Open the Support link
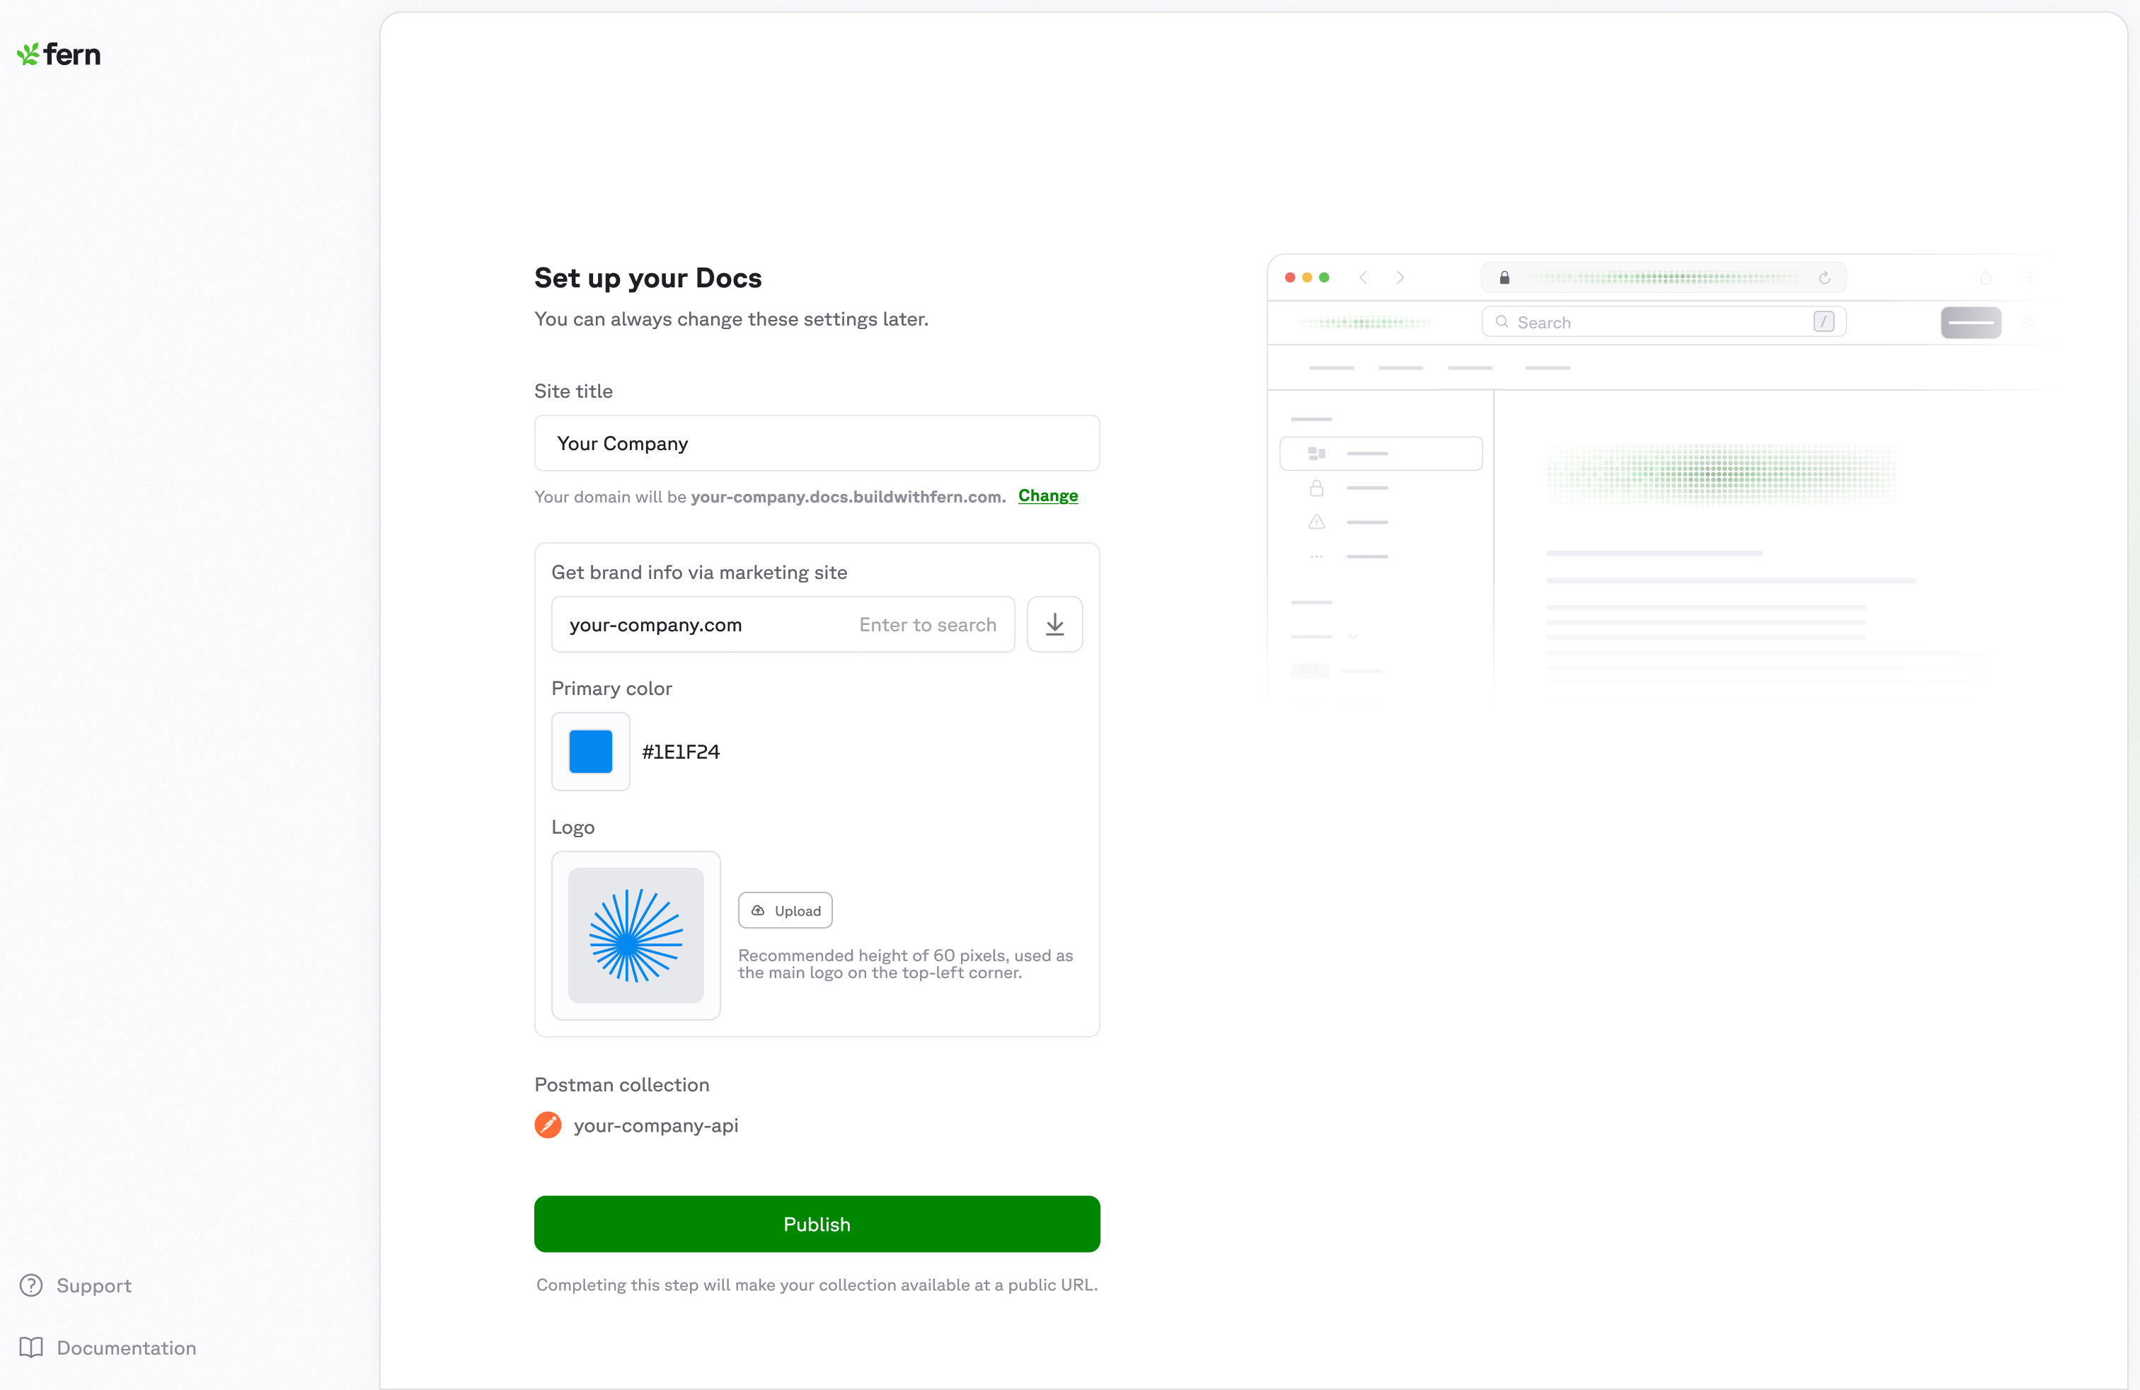The width and height of the screenshot is (2140, 1390). tap(93, 1285)
